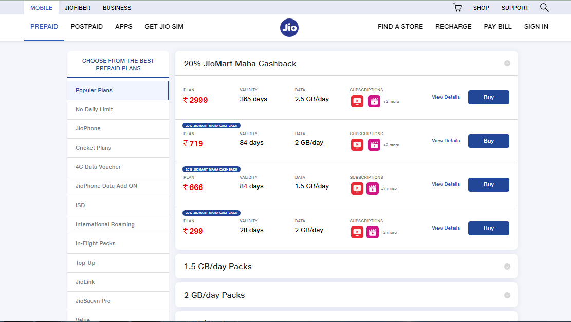Click pink subscription icon in ₹719 plan

(x=374, y=145)
